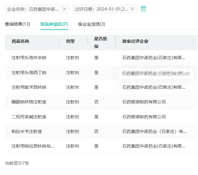Select the 注射用氨苄西林钠 row
The height and width of the screenshot is (175, 198).
coord(29,87)
